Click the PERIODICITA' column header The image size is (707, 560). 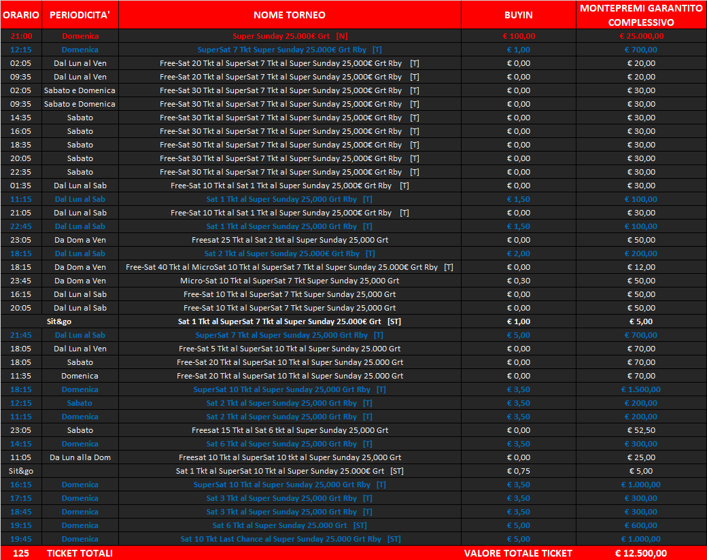(x=80, y=15)
